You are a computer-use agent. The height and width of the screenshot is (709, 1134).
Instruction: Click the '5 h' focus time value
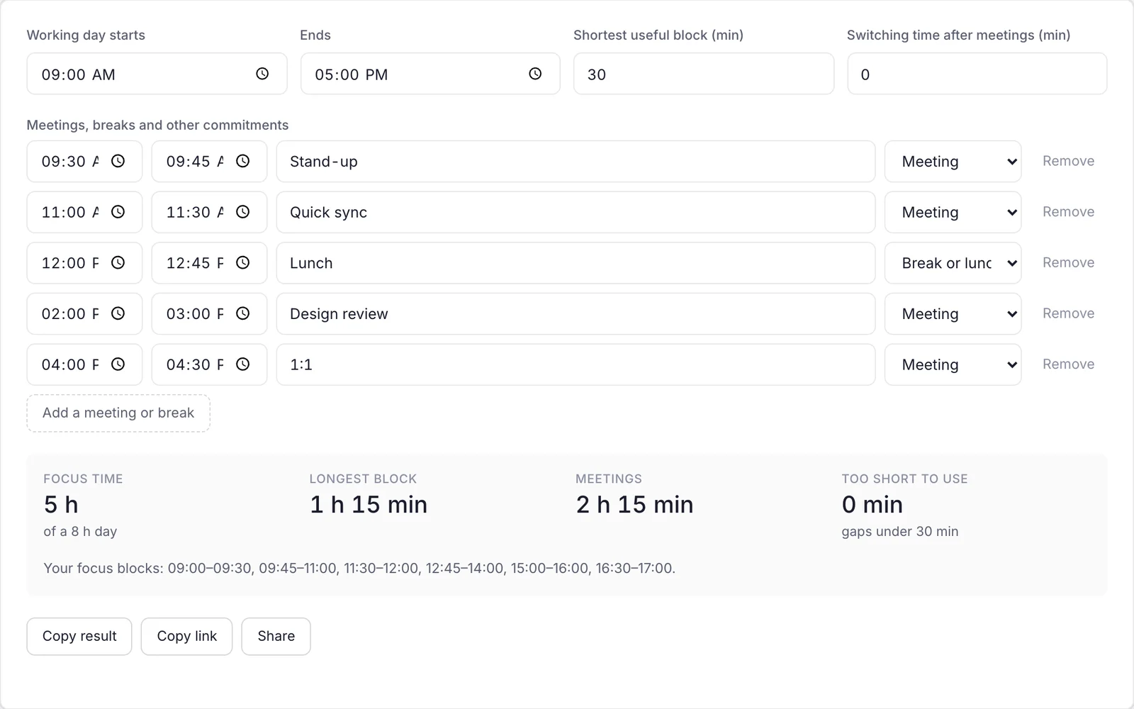pyautogui.click(x=61, y=505)
